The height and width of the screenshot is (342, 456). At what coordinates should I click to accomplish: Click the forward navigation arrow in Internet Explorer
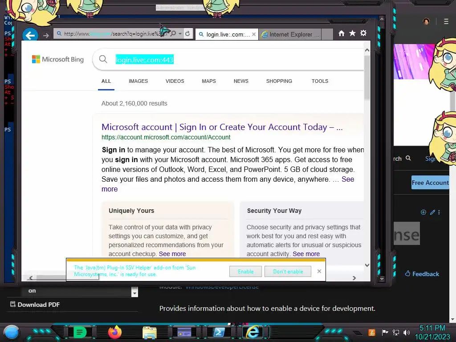click(x=46, y=36)
